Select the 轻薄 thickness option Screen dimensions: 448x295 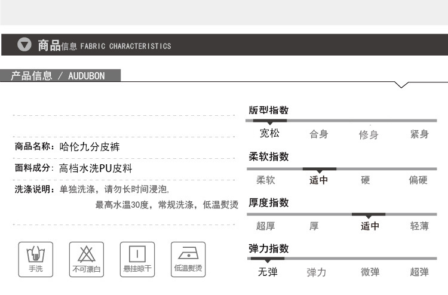(x=419, y=226)
